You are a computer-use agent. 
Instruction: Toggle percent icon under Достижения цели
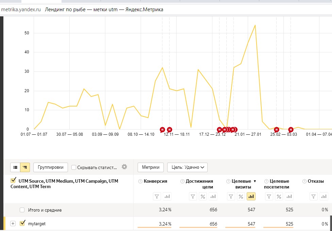203,196
